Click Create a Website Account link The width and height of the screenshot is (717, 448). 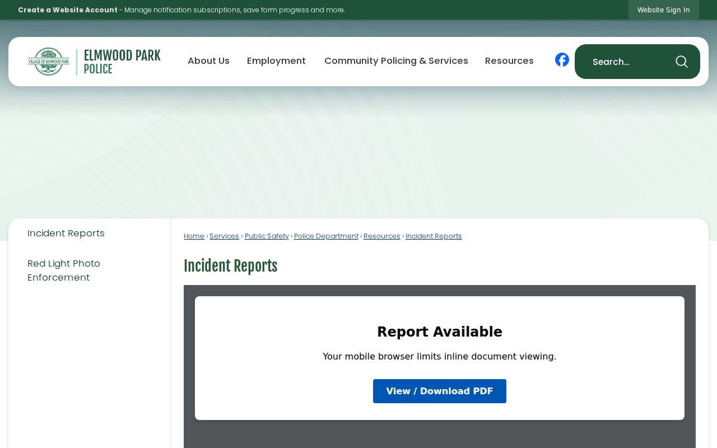tap(68, 10)
